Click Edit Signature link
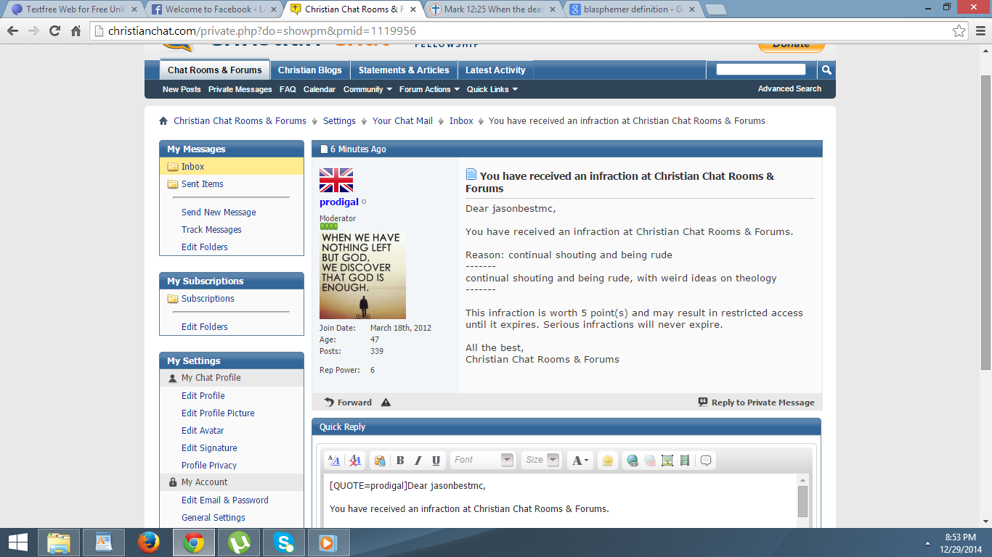This screenshot has width=992, height=557. (x=209, y=448)
